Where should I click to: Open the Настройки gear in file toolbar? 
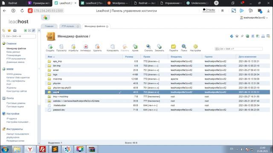(195, 48)
